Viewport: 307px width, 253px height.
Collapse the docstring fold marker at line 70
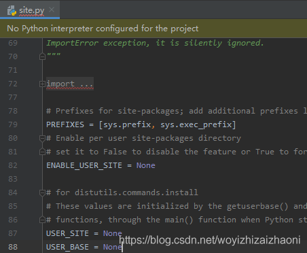(x=42, y=56)
